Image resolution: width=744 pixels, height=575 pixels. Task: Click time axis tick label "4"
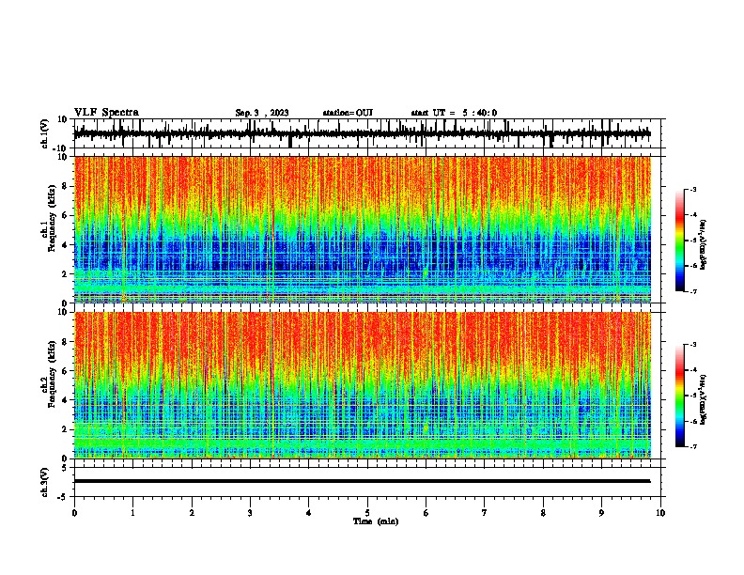[309, 513]
